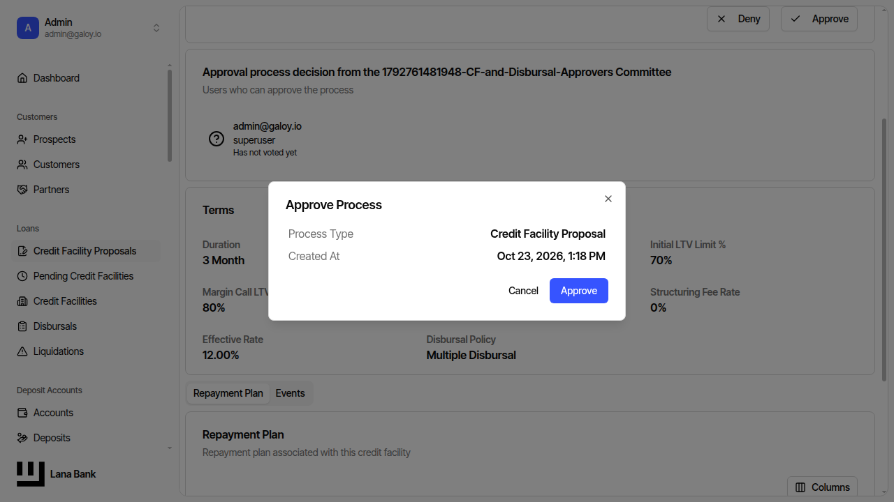
Task: Close the Approve Process dialog
Action: tap(608, 199)
